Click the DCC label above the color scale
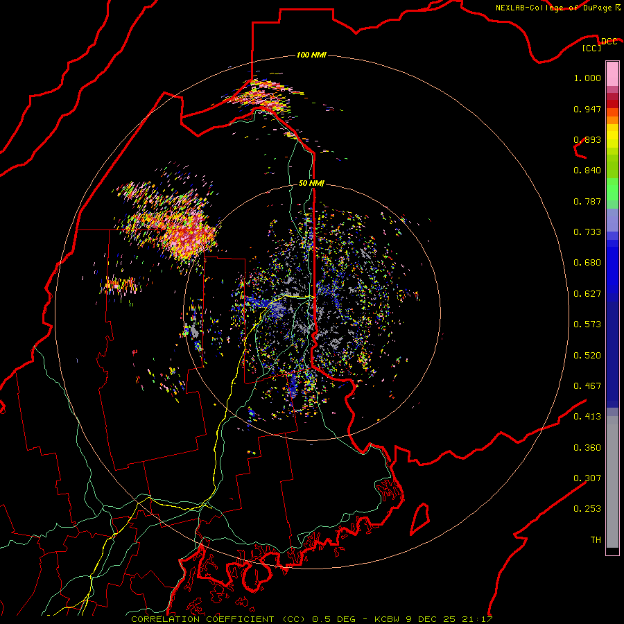 point(609,42)
